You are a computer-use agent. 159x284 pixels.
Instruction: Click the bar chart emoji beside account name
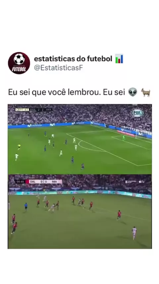coord(119,59)
